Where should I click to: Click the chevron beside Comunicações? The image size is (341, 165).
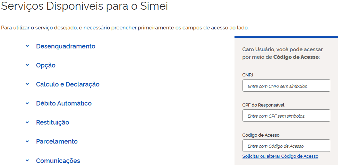point(27,161)
